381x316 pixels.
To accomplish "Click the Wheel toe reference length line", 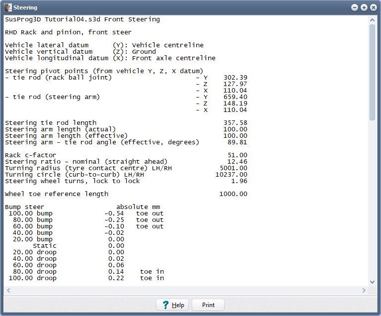I will (x=57, y=194).
